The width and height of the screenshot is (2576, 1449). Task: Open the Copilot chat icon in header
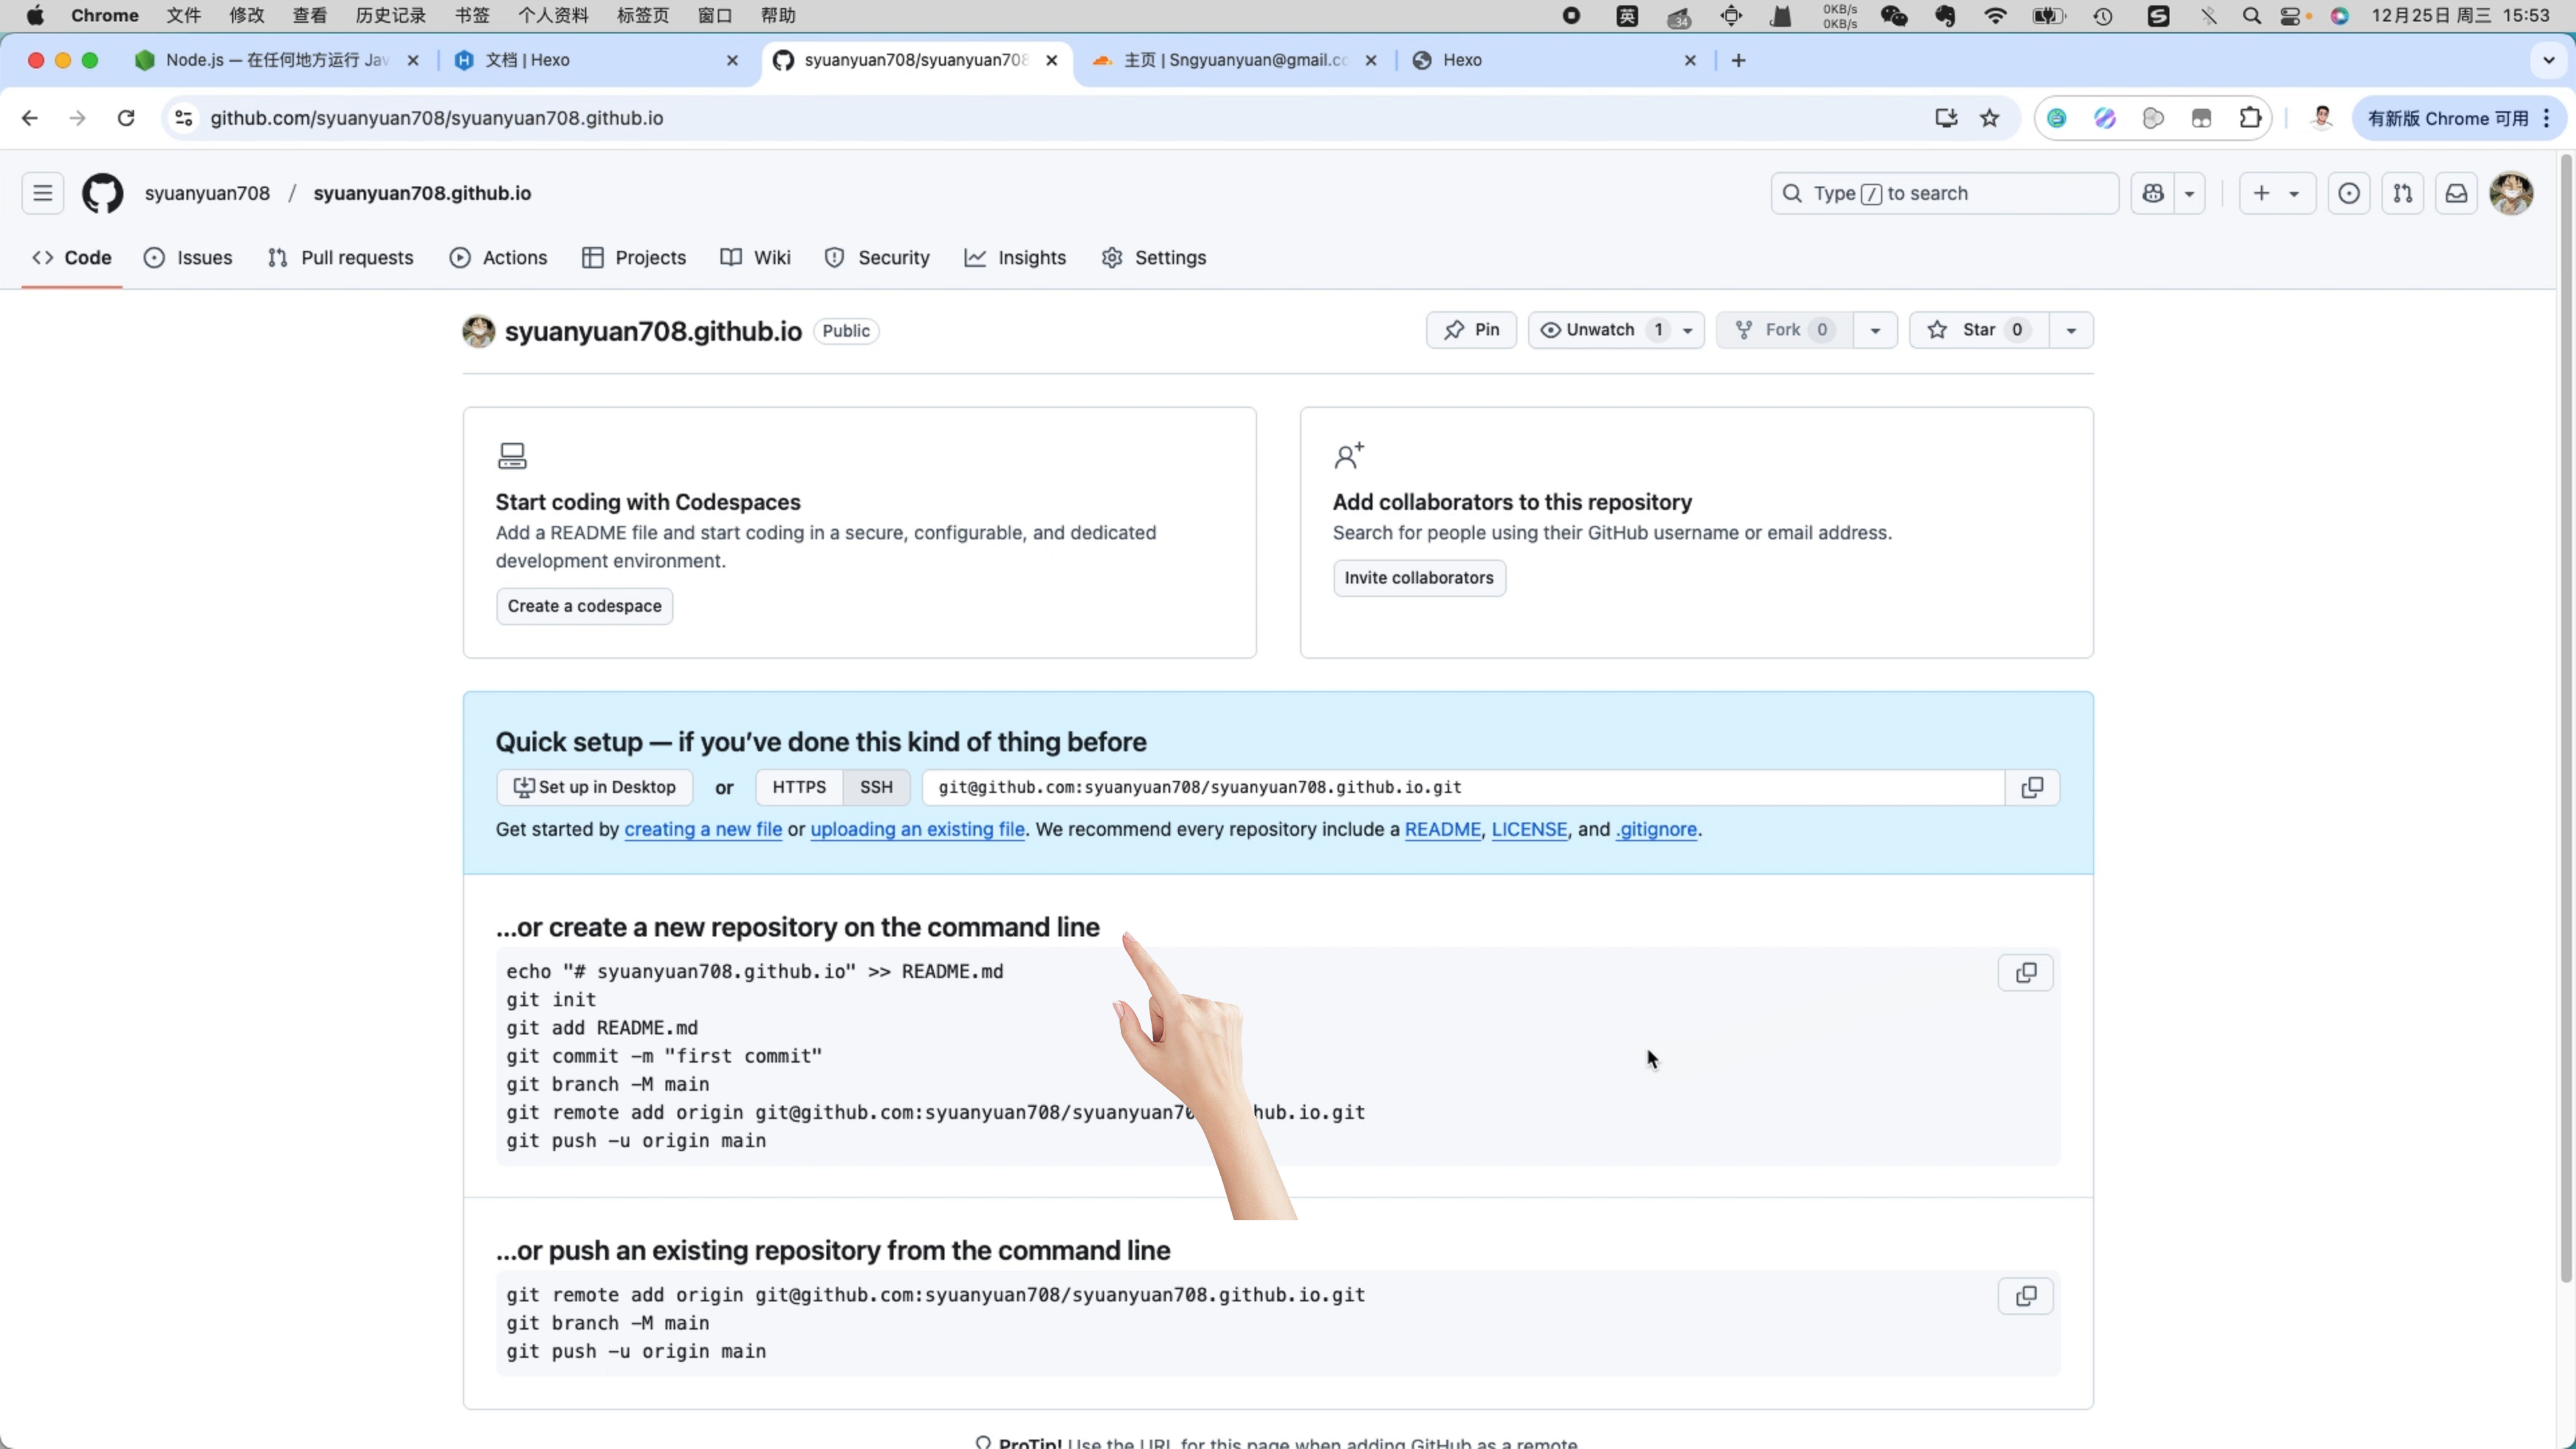2153,193
